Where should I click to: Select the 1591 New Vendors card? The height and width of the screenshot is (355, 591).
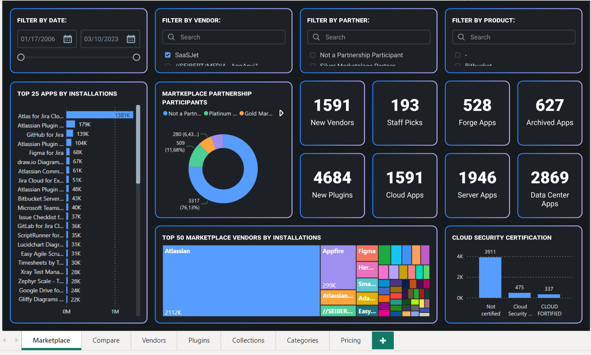tap(332, 113)
